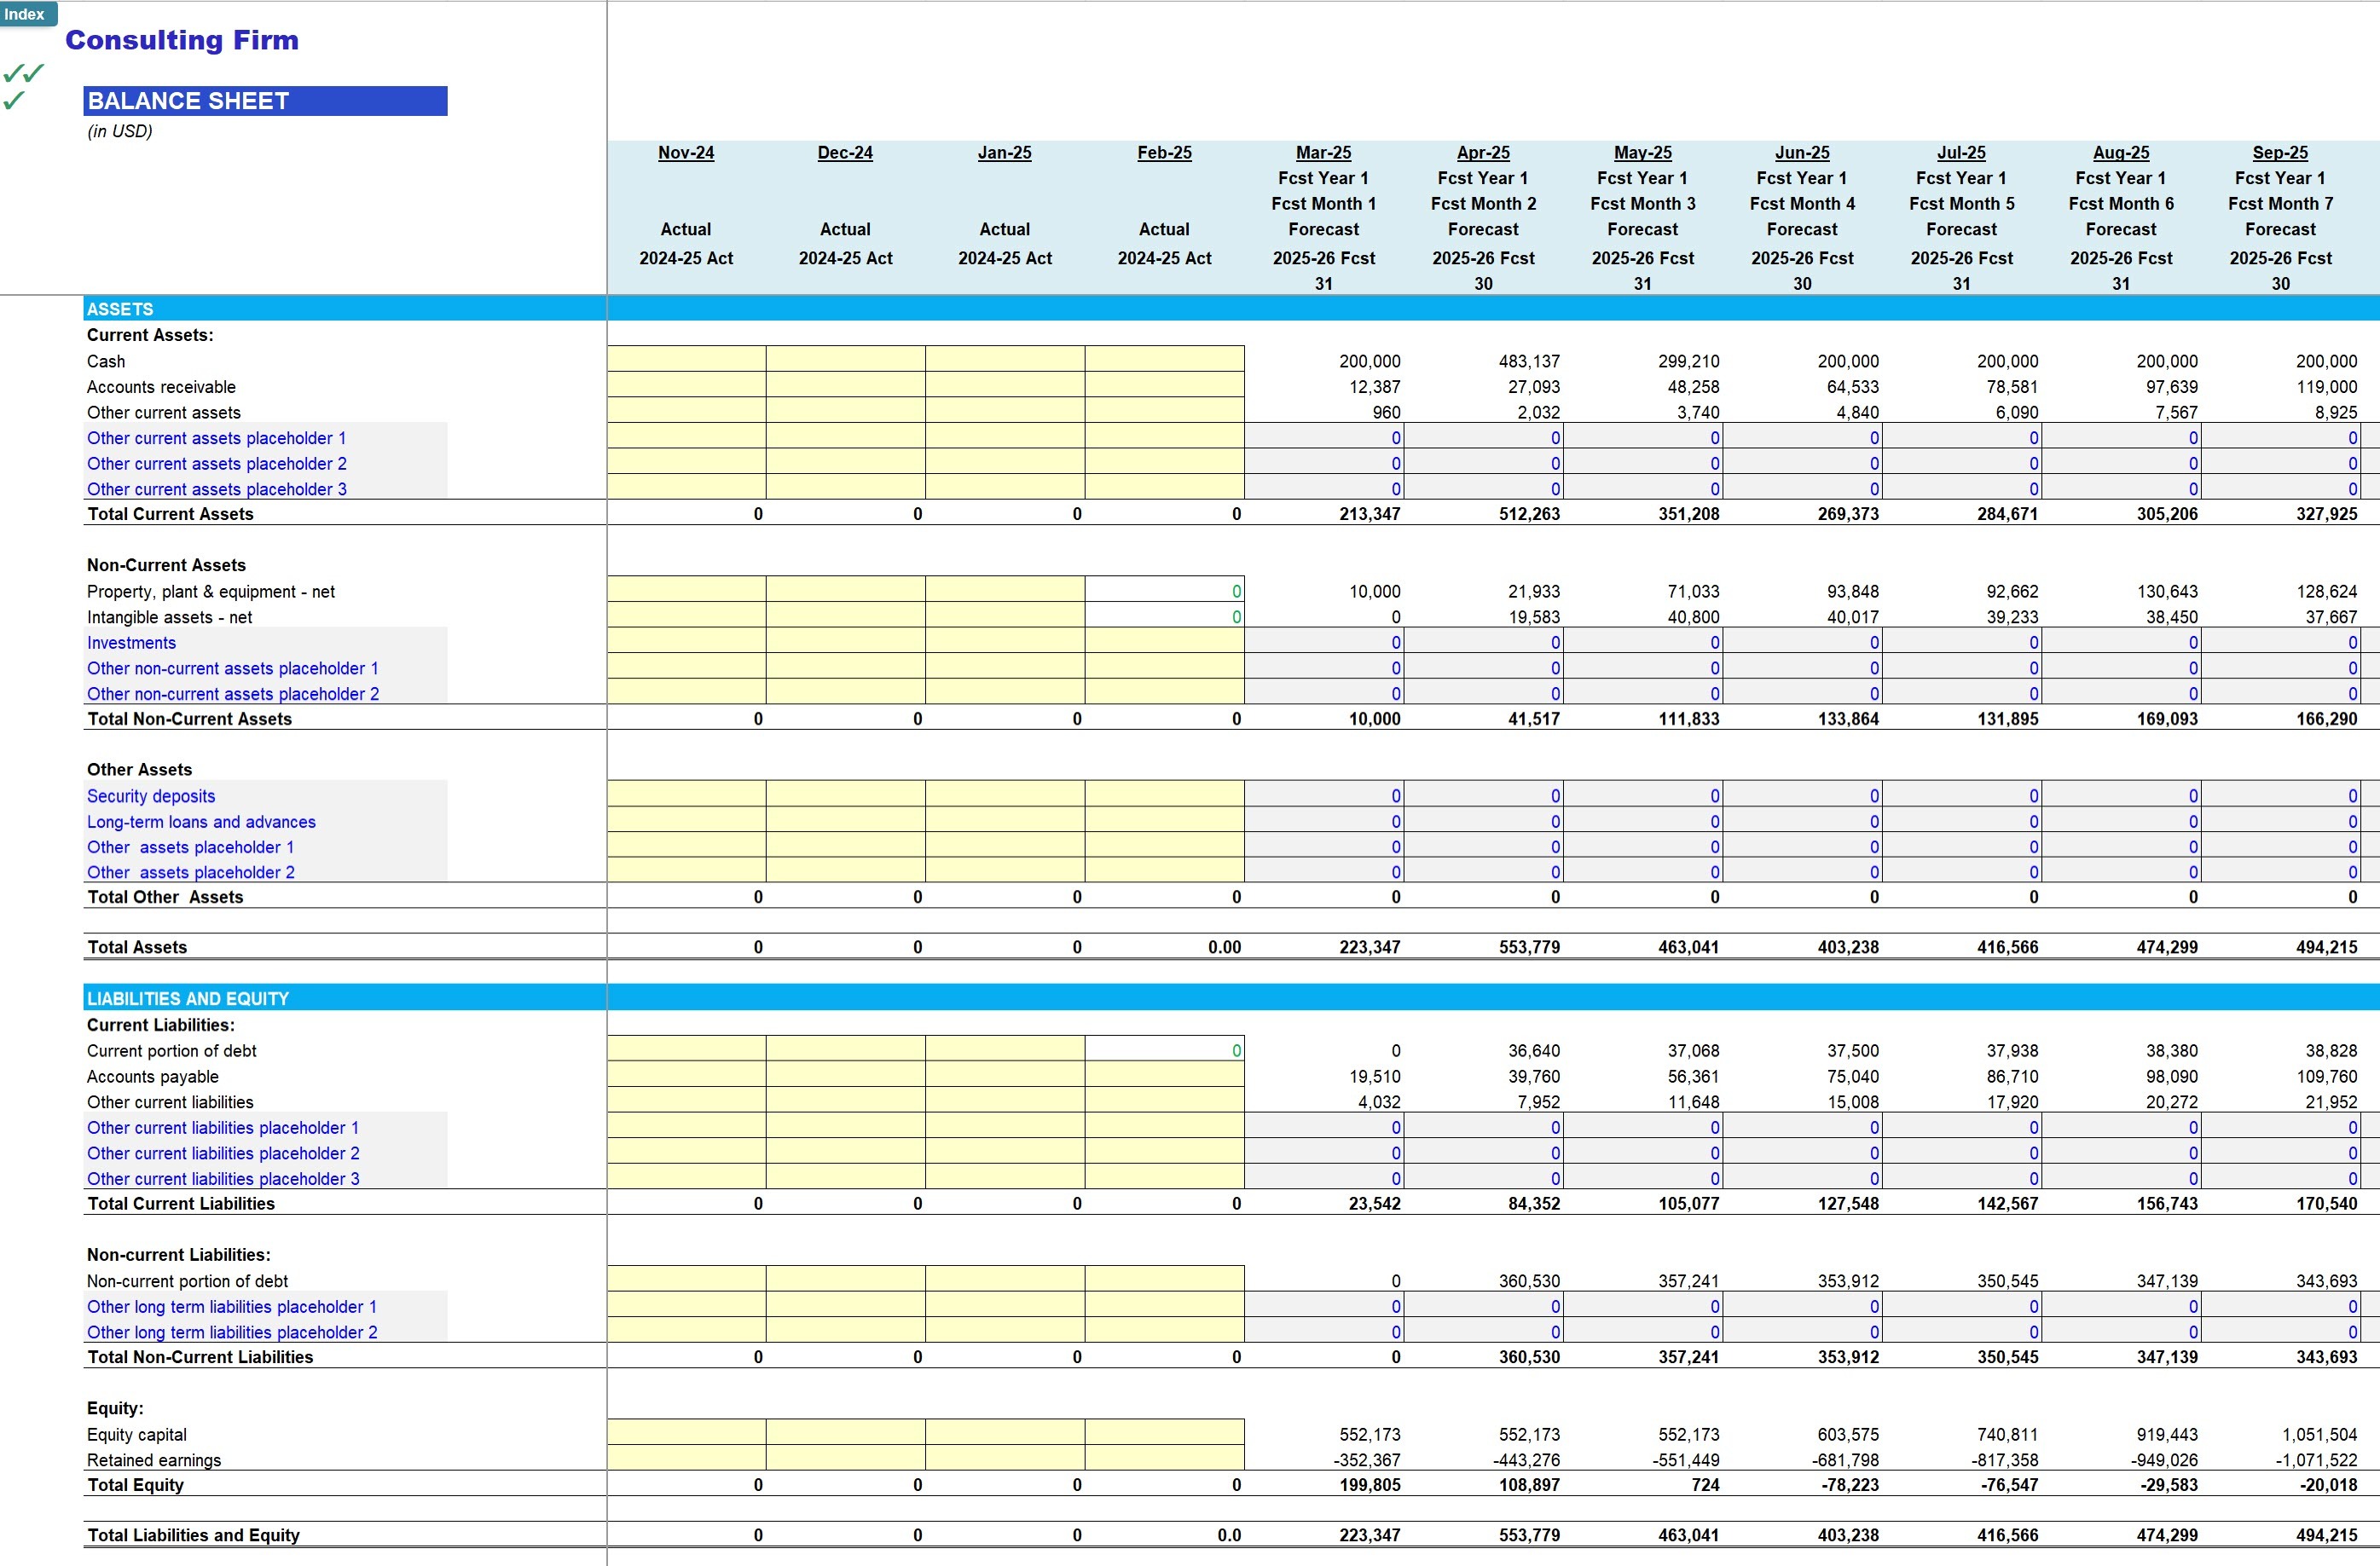The image size is (2380, 1566).
Task: Click the Cash value 483,137 in Apr-25
Action: tap(1529, 361)
